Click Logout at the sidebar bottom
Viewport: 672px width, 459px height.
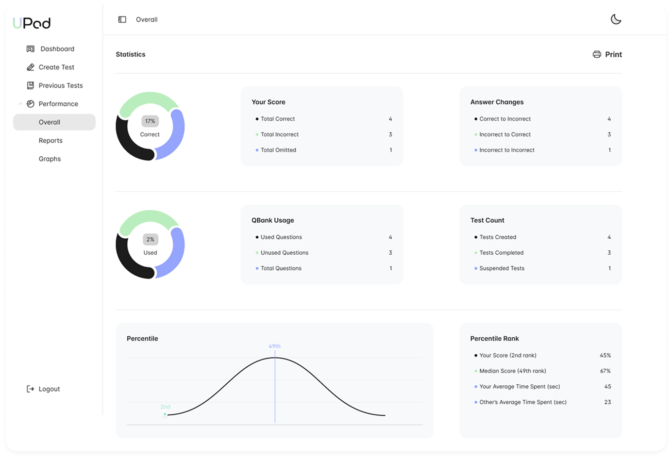49,389
